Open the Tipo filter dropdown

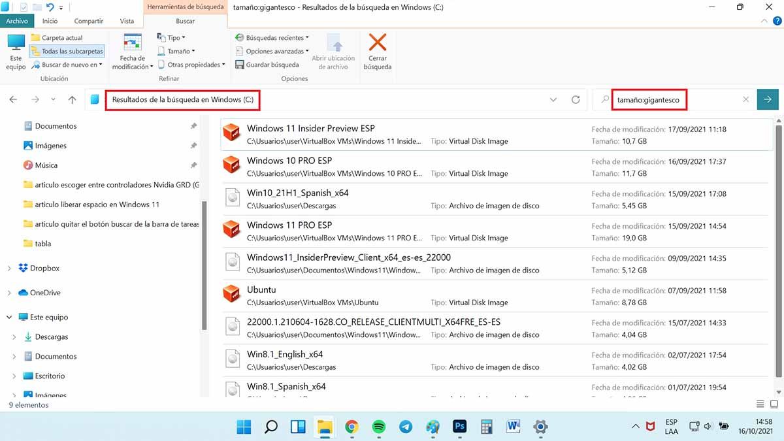(x=172, y=38)
